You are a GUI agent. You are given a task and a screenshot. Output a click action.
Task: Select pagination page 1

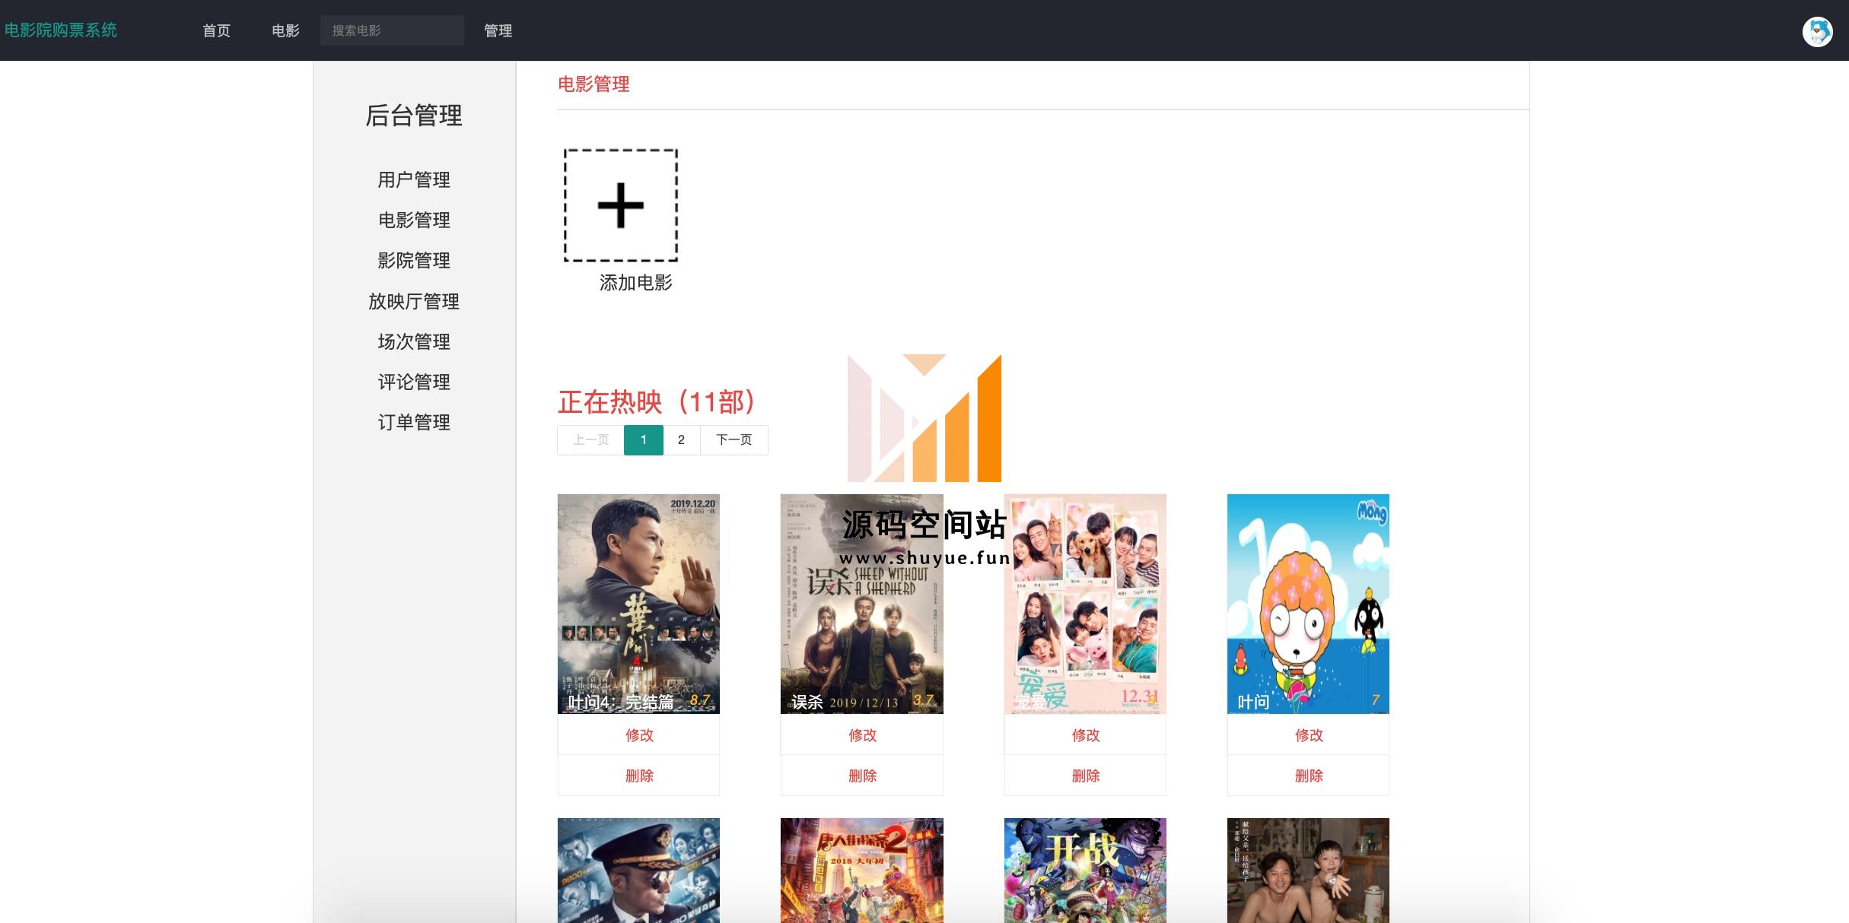pyautogui.click(x=644, y=439)
